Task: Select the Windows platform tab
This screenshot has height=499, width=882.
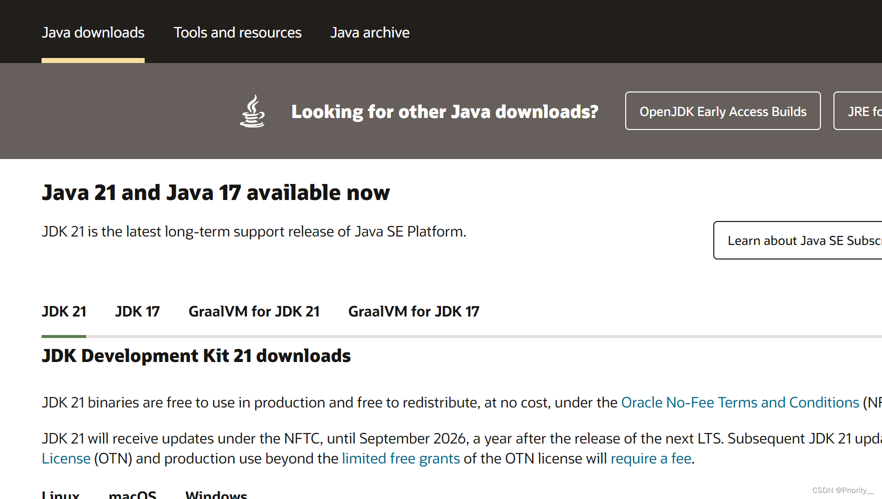Action: point(216,494)
